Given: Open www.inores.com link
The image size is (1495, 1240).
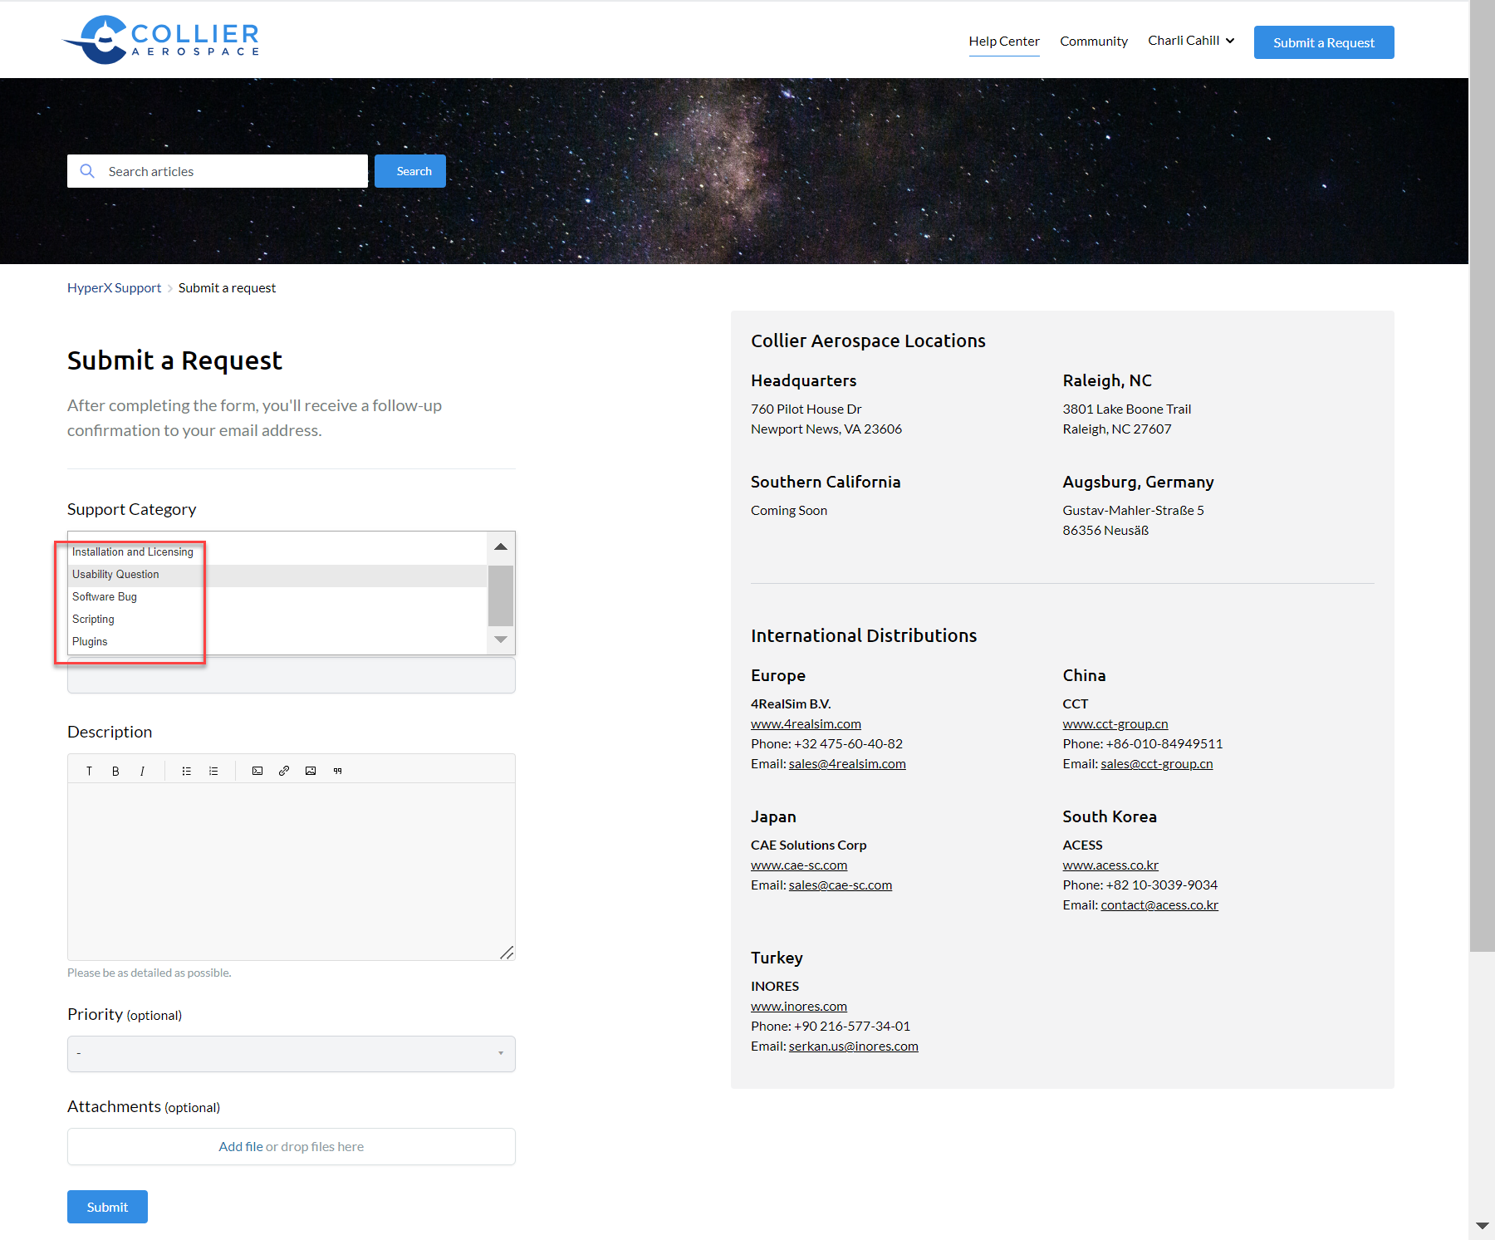Looking at the screenshot, I should (x=799, y=1006).
